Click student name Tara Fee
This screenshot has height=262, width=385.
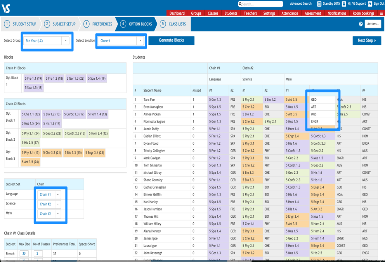click(x=149, y=100)
